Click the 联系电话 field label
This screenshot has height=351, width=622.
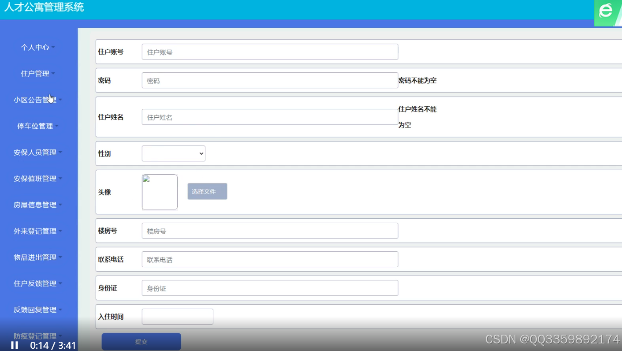pyautogui.click(x=111, y=259)
